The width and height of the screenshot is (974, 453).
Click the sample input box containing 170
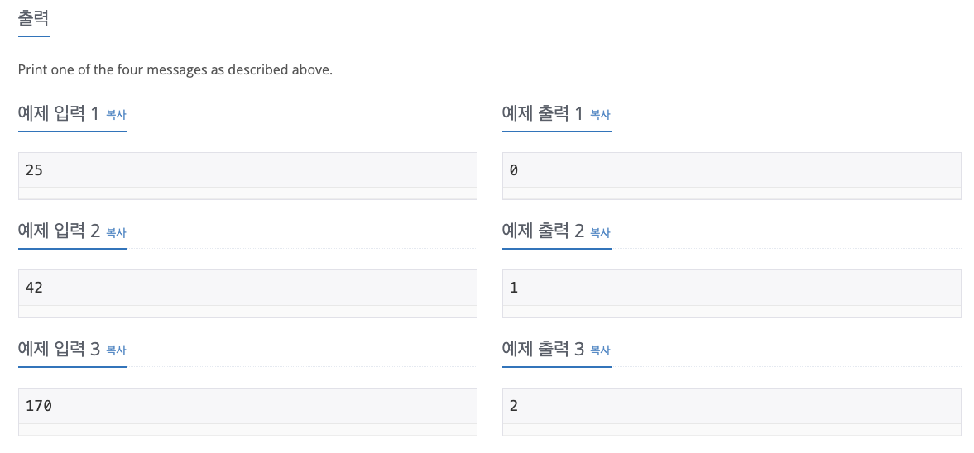coord(247,407)
